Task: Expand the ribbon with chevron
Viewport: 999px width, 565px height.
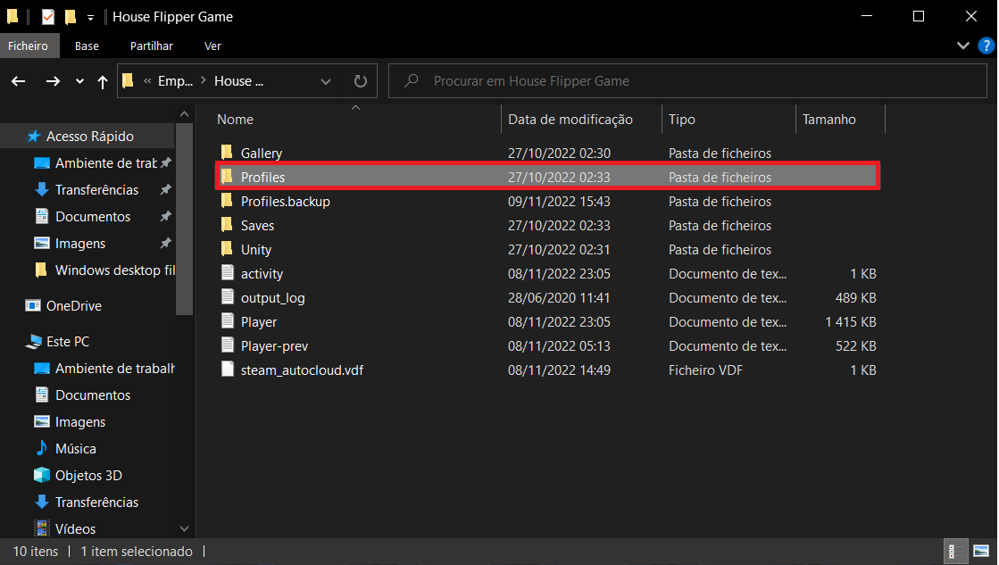Action: coord(962,46)
